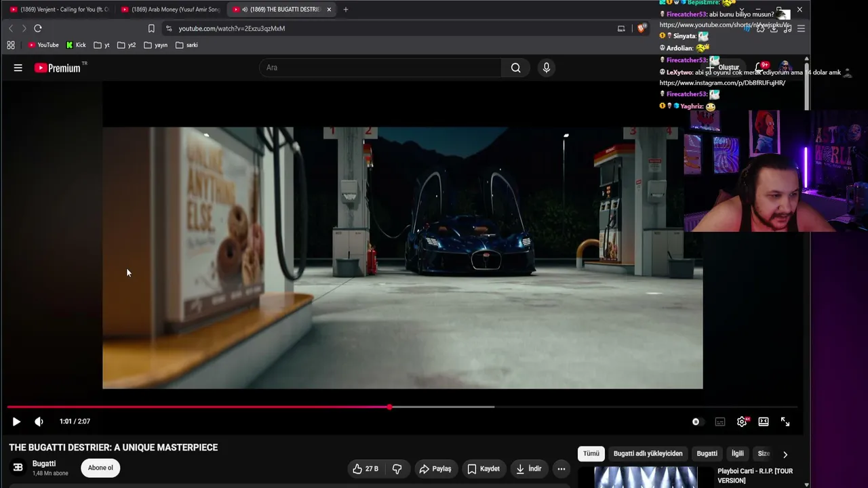Click the Oluştur create button
Screen dimensions: 868x488
point(723,68)
